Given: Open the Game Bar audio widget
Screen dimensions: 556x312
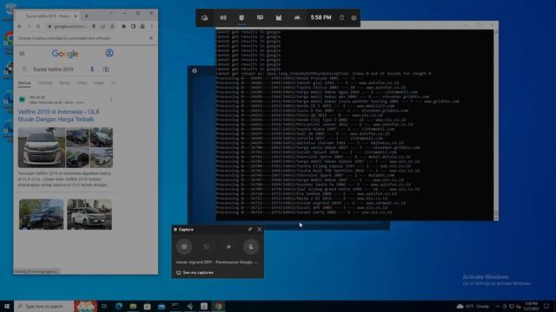Looking at the screenshot, I should point(223,17).
